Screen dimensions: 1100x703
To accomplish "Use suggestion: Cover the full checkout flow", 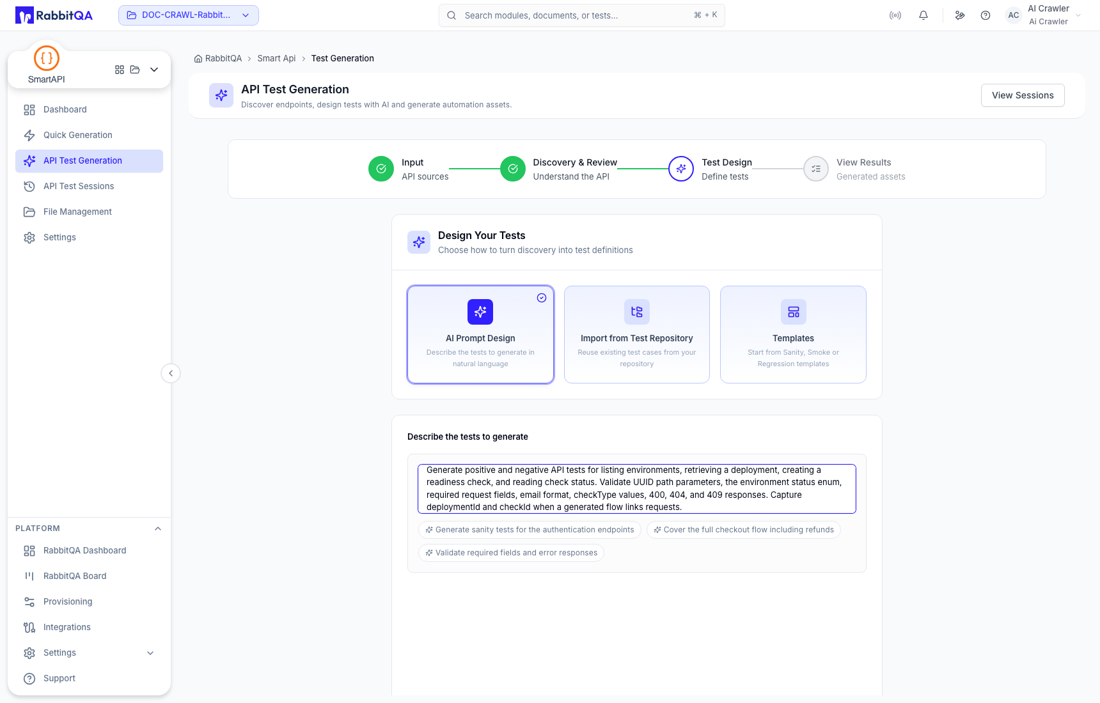I will (x=744, y=530).
